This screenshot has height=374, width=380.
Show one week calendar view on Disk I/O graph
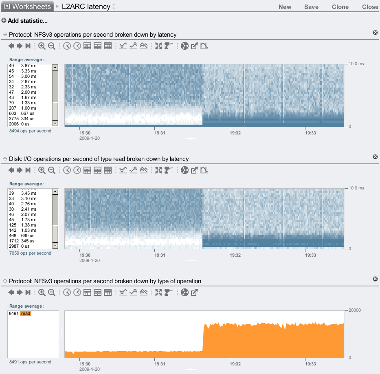97,170
